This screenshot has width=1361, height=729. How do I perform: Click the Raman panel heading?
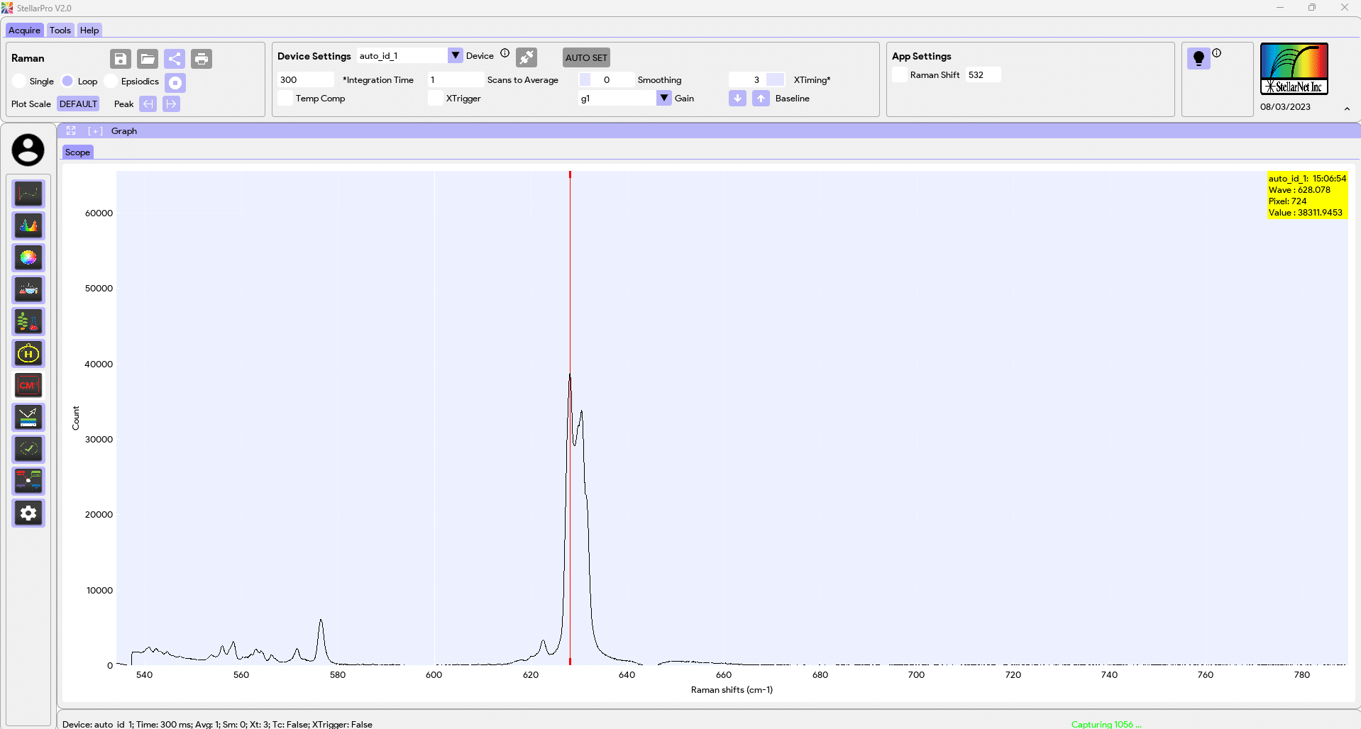pos(28,58)
